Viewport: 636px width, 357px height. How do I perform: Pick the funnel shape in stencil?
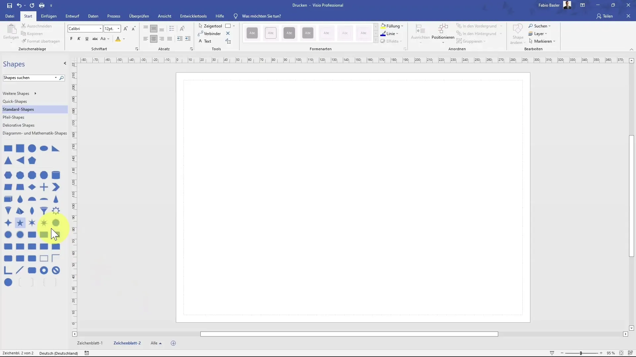pos(44,211)
